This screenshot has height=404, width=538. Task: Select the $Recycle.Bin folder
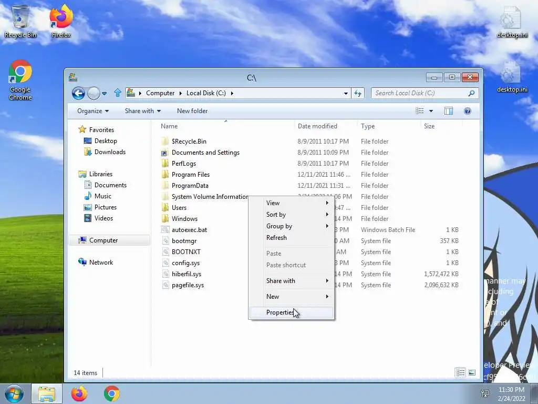184,141
